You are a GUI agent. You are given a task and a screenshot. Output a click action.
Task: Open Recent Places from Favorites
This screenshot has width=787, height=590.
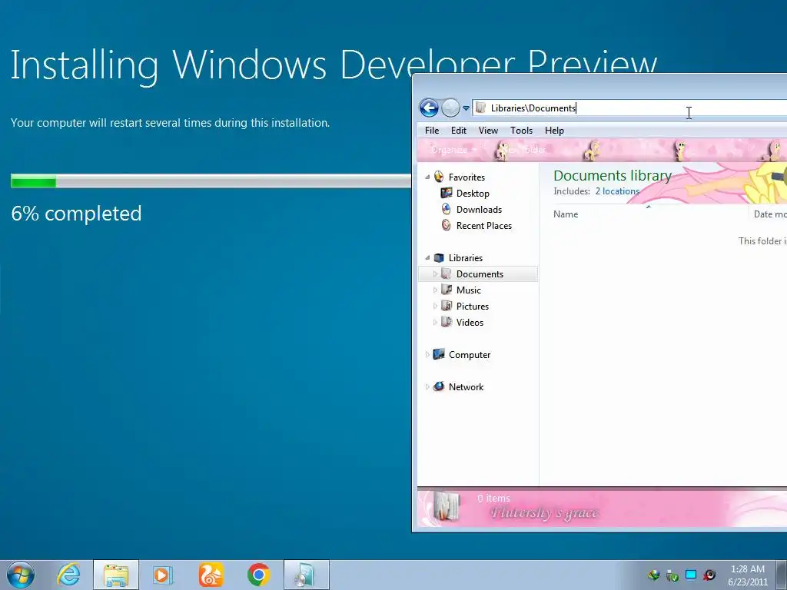[x=484, y=226]
